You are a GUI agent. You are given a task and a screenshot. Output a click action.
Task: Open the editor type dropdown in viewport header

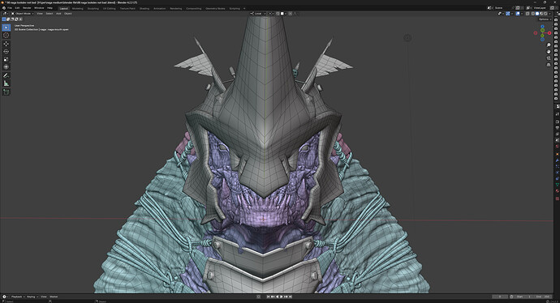5,14
